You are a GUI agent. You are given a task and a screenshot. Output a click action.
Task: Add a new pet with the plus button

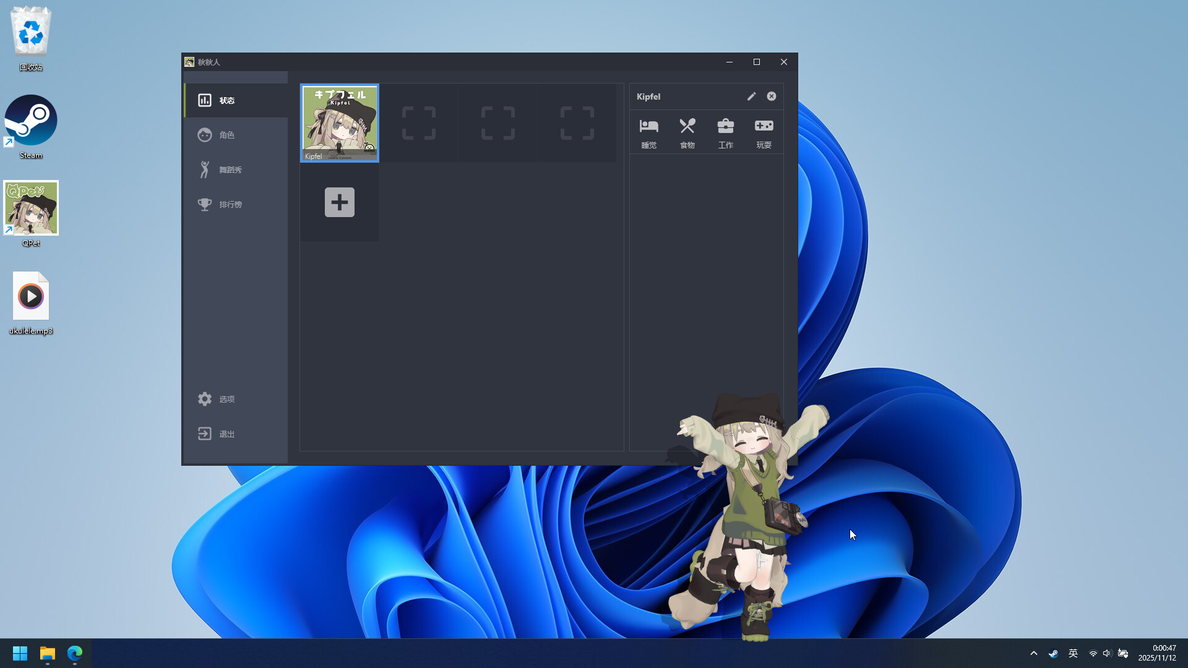pyautogui.click(x=338, y=202)
